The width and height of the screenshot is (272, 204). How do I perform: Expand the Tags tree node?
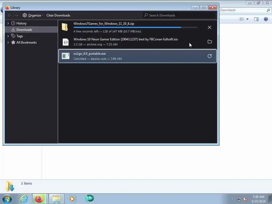[8, 36]
